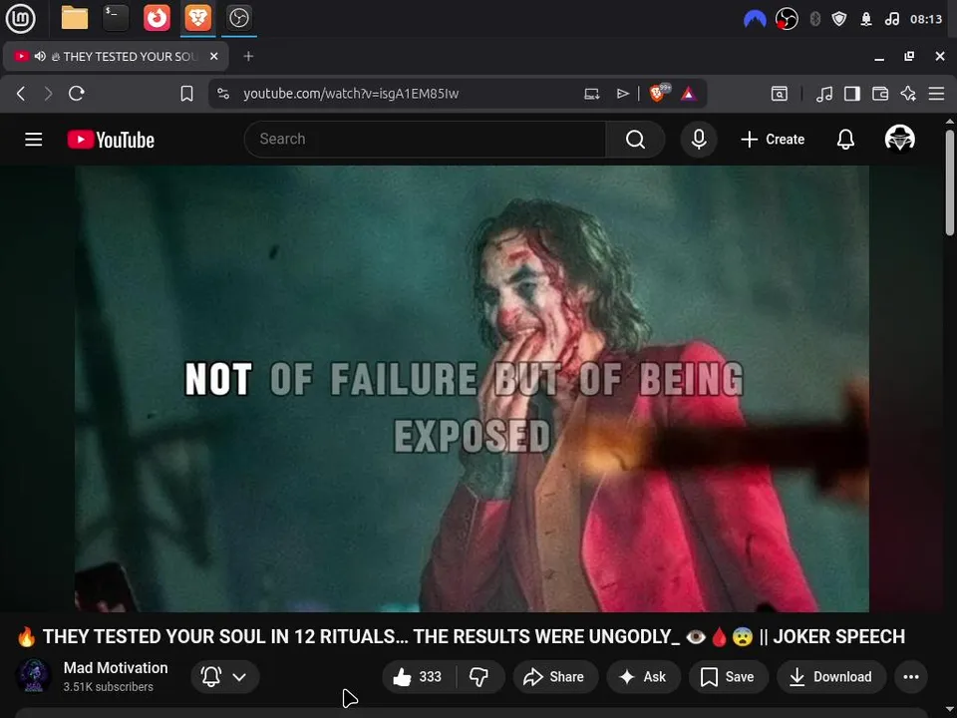Like the video with 333 likes
The width and height of the screenshot is (957, 718).
pyautogui.click(x=418, y=676)
